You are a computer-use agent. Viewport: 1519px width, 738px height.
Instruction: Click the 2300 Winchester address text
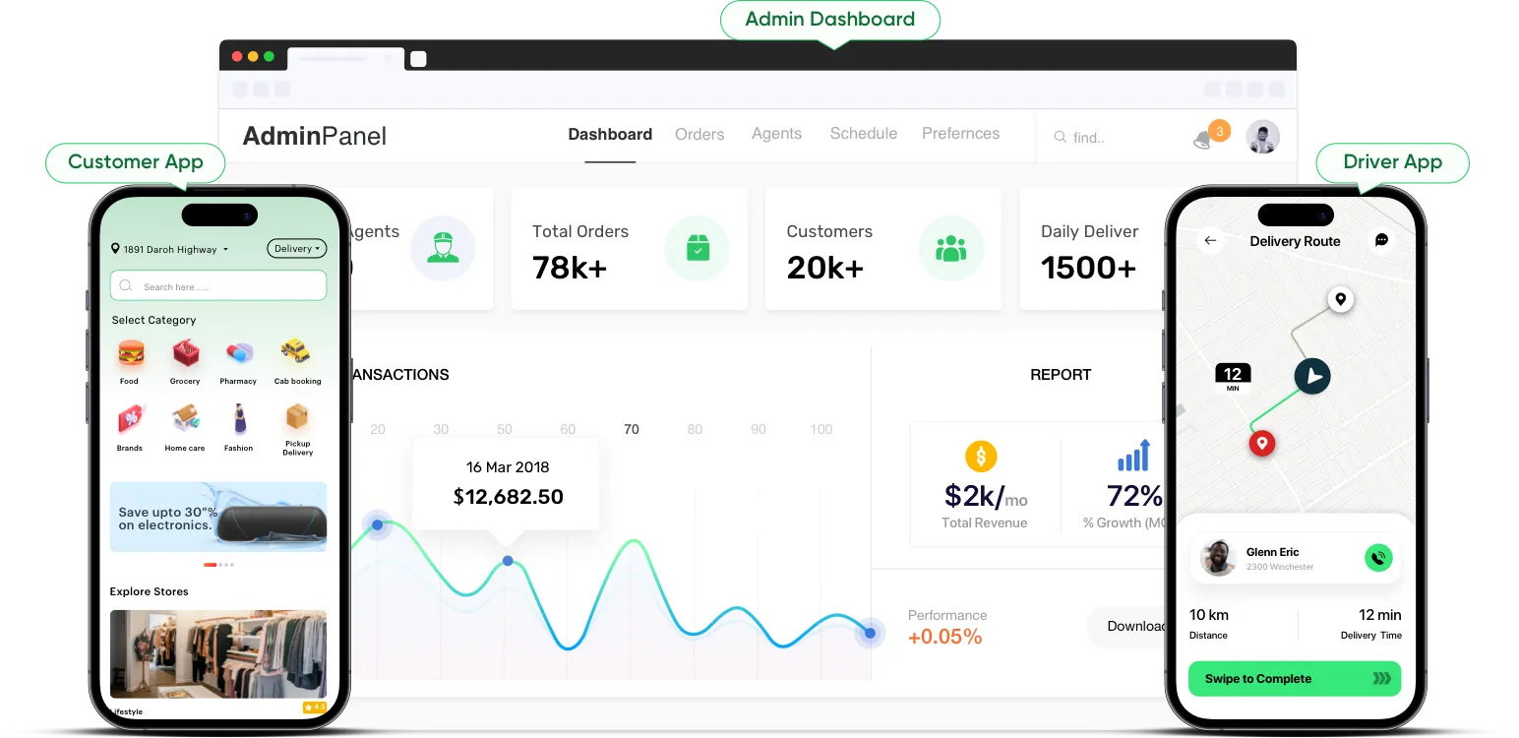click(x=1280, y=567)
